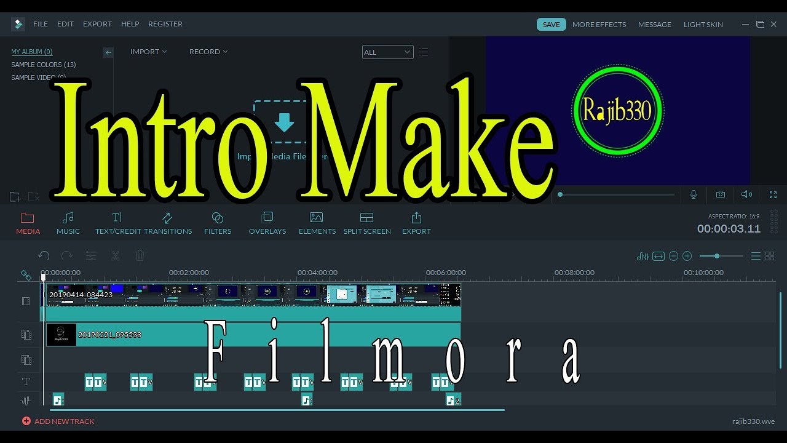Click the delete folder icon
The width and height of the screenshot is (787, 443).
click(34, 197)
